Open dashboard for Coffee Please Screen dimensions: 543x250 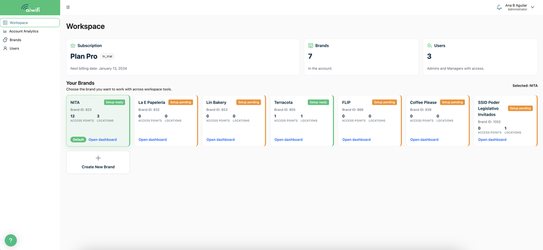tap(424, 140)
